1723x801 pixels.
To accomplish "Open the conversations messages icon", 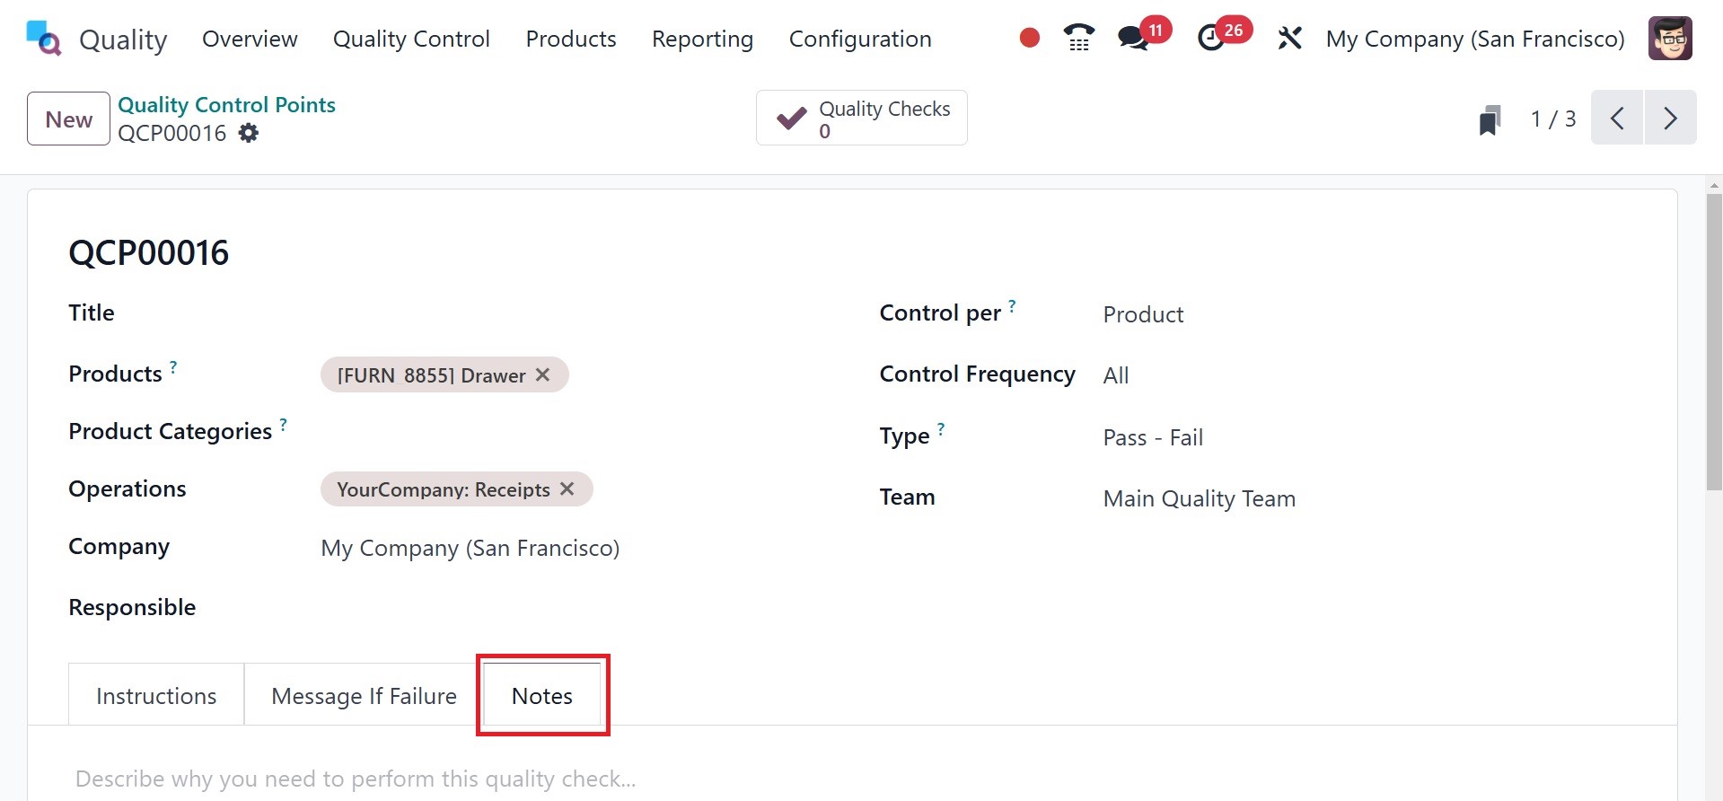I will (1133, 38).
